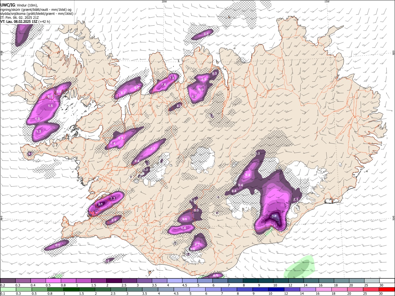Click the 0.2 label on the snow scale

click(x=2, y=285)
